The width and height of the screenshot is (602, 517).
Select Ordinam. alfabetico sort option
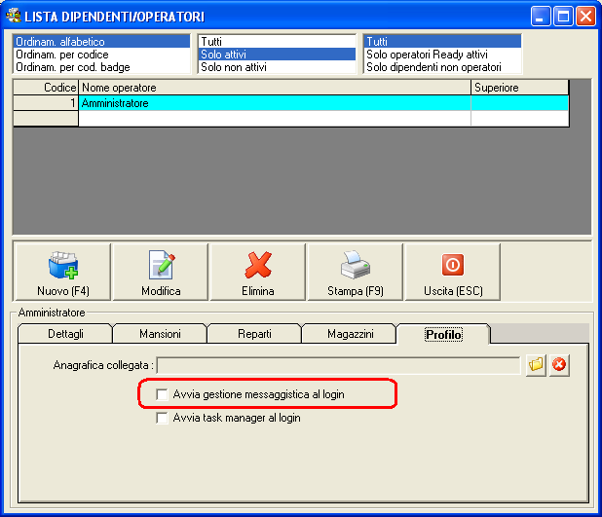point(101,42)
